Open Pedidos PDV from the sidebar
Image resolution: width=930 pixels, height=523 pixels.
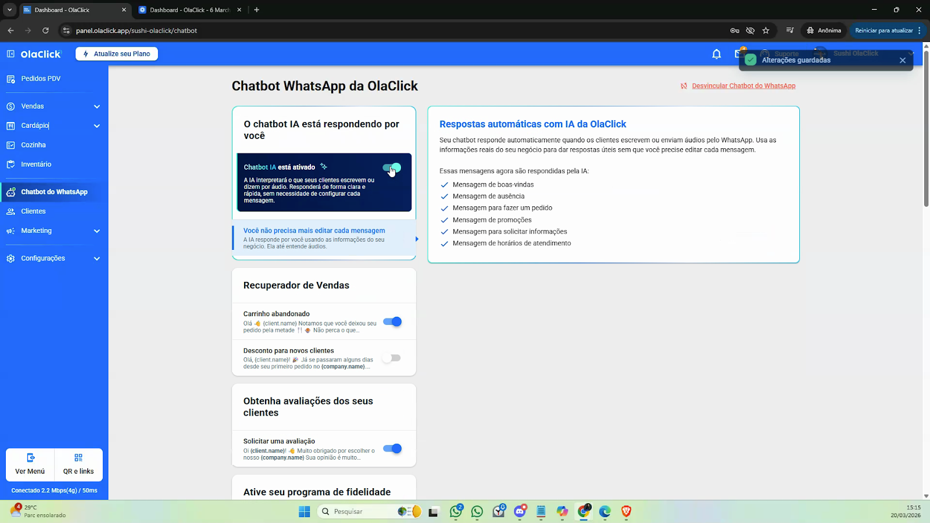click(x=41, y=78)
